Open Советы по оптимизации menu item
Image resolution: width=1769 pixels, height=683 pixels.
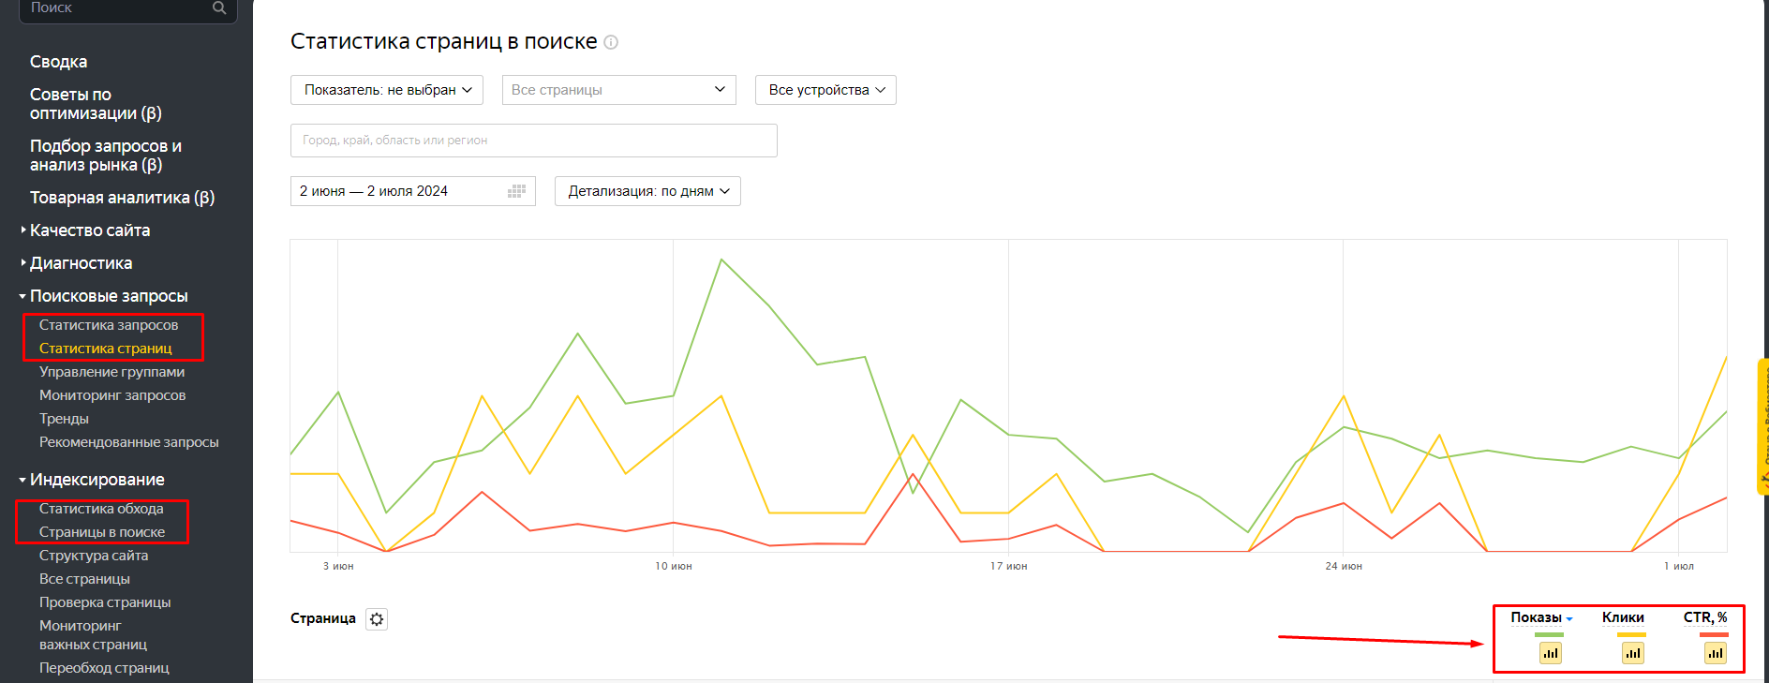(96, 104)
